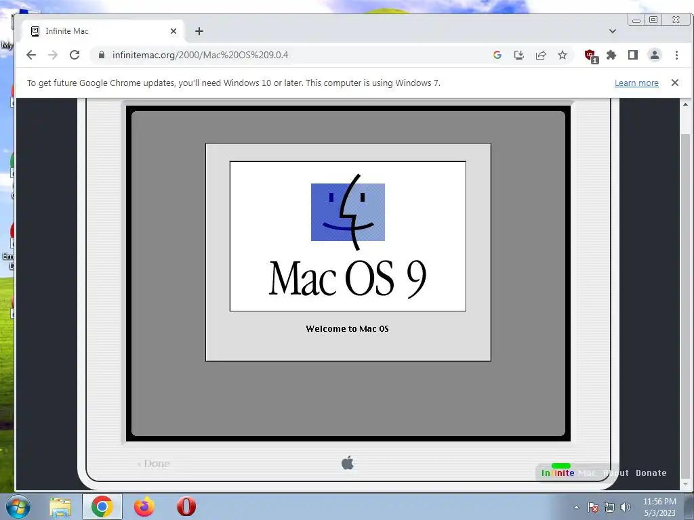Click the share page icon

[540, 55]
